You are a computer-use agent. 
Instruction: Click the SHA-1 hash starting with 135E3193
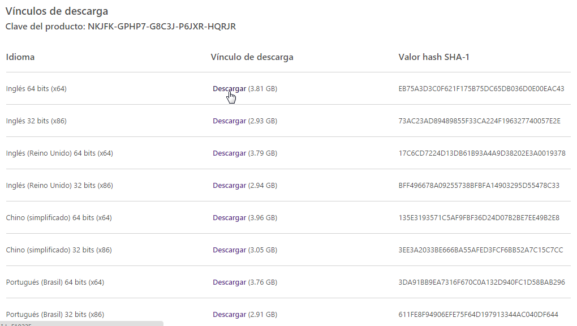click(479, 218)
